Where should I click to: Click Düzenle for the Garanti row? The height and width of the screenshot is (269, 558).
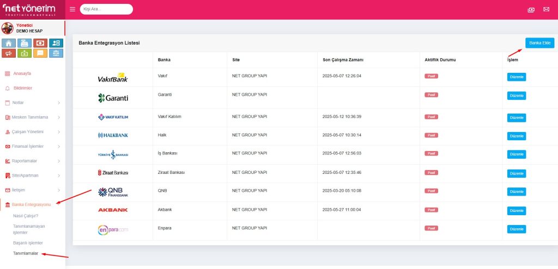(517, 96)
